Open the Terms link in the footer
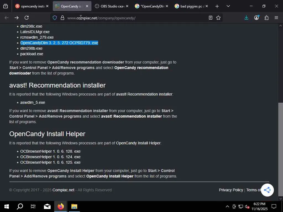 254,190
